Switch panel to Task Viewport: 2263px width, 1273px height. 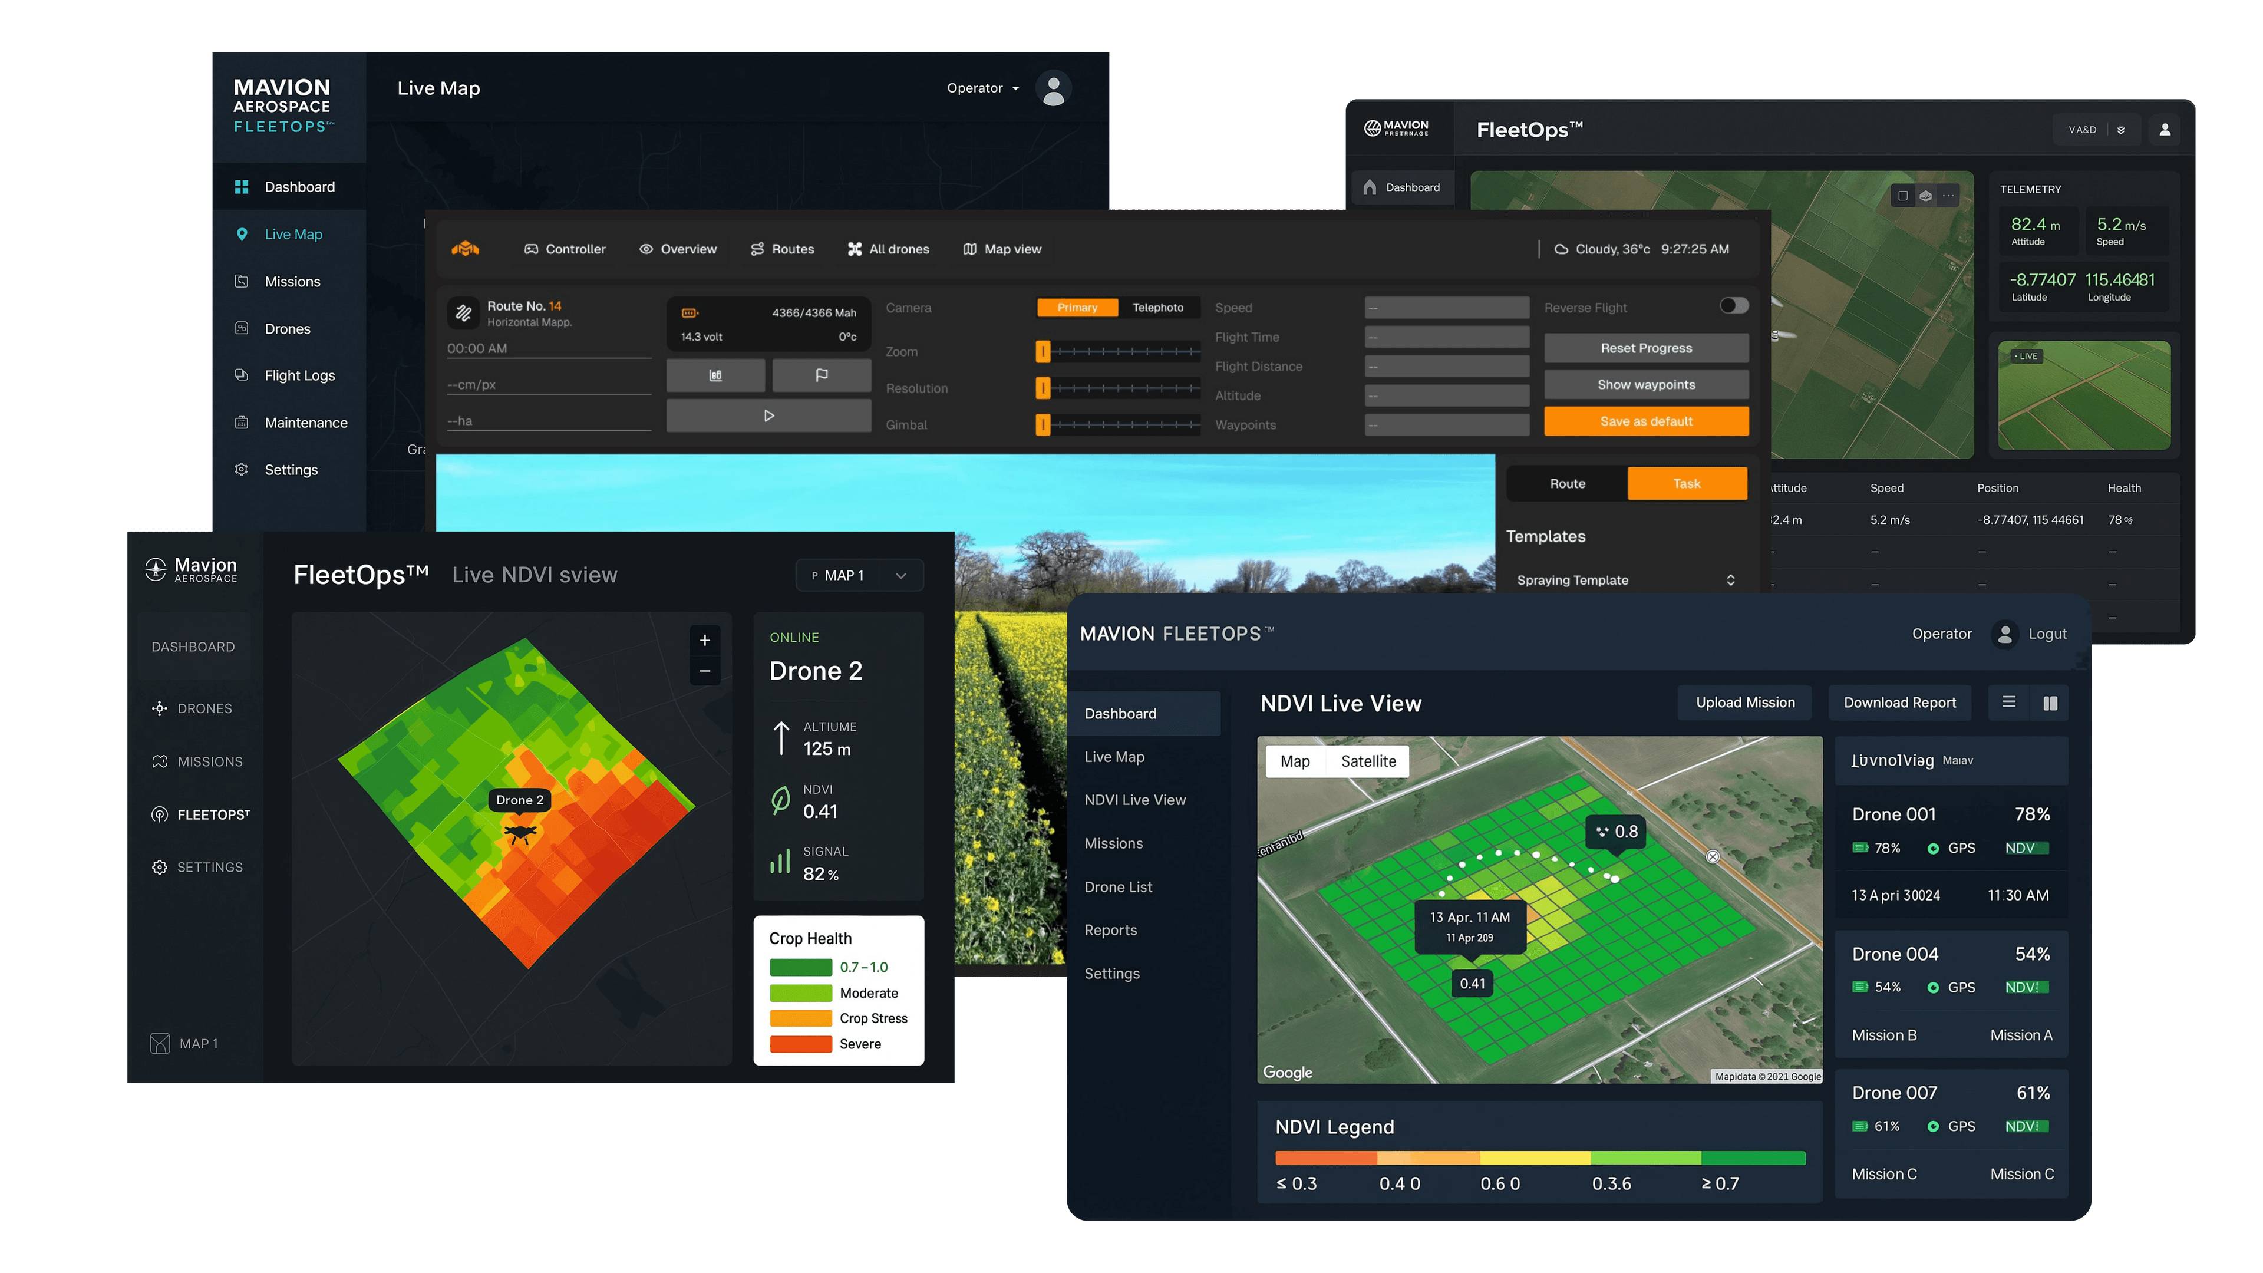1687,483
